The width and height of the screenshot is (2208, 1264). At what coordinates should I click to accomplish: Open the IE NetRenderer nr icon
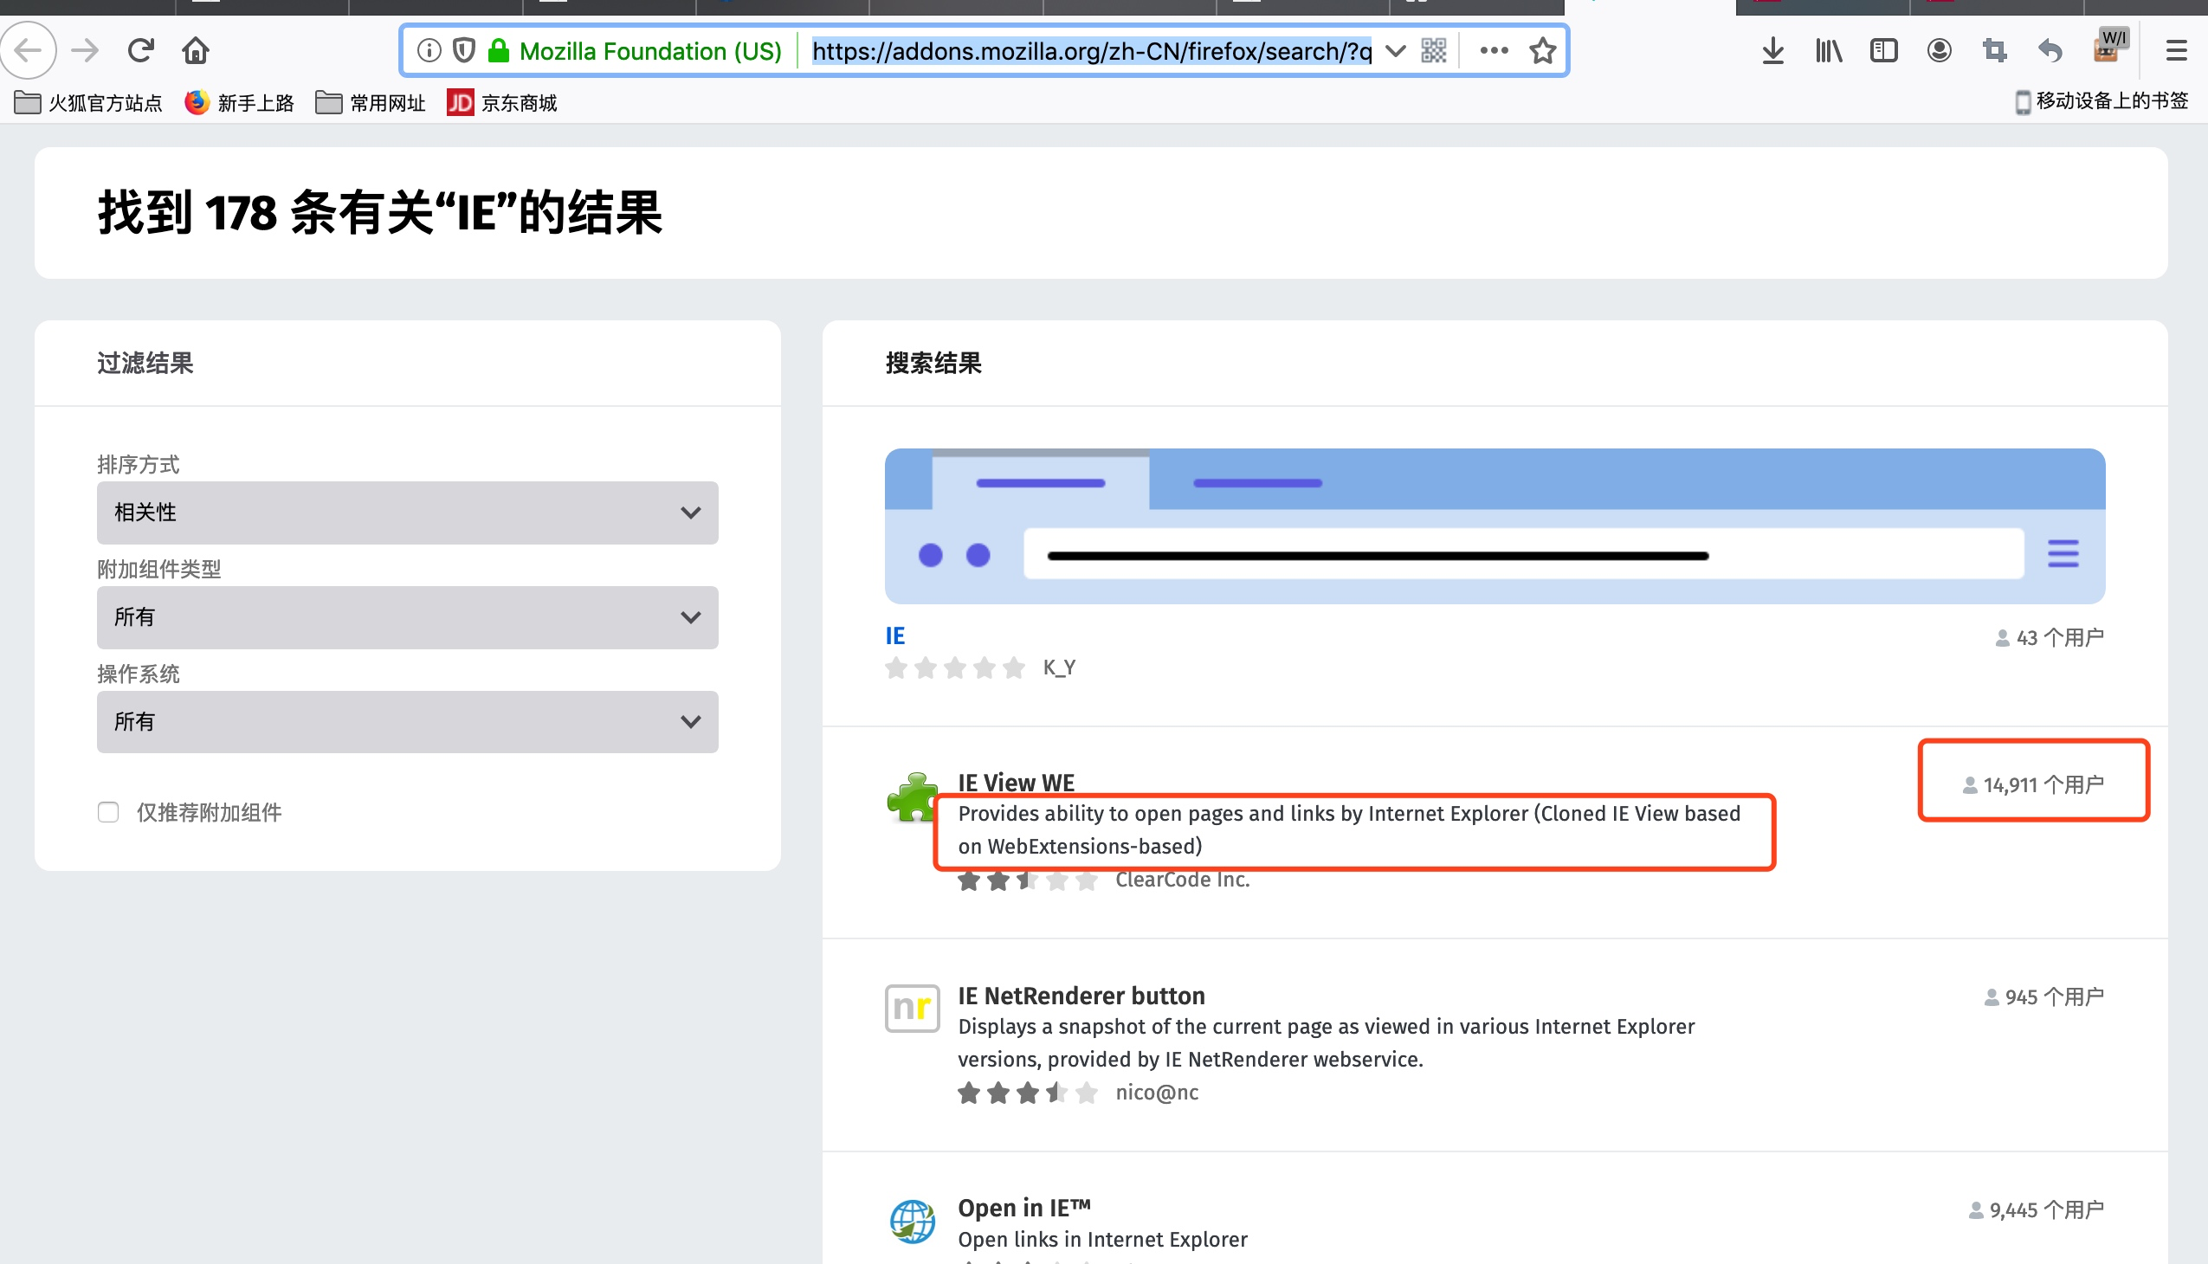(913, 1008)
